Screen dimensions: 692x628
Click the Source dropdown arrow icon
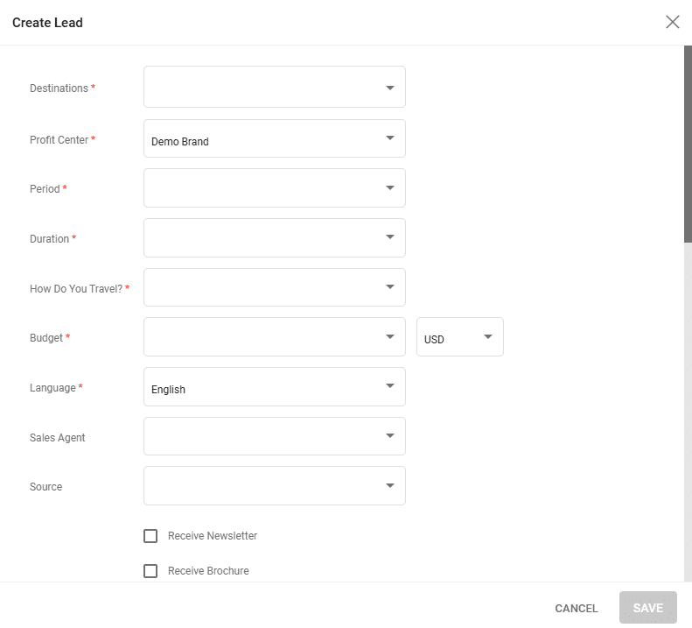(389, 485)
